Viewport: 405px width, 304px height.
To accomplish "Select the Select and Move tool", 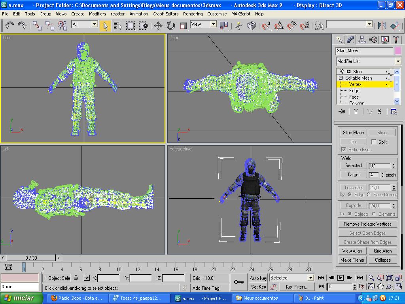I will [x=158, y=26].
